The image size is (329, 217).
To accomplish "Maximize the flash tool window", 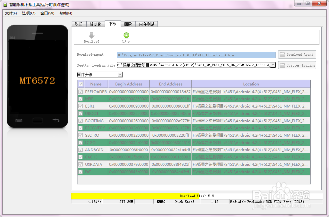I will [x=307, y=3].
